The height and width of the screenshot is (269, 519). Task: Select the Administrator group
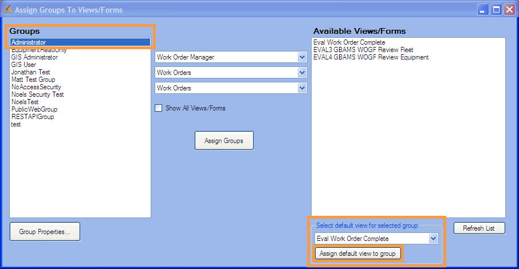[80, 42]
